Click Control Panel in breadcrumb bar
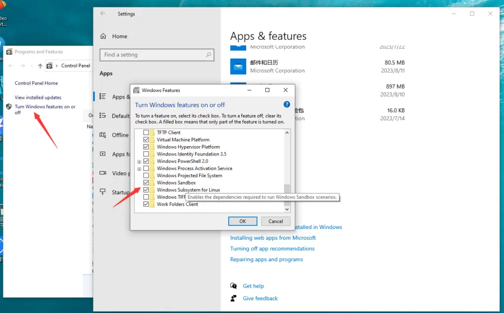This screenshot has height=313, width=504. point(76,65)
